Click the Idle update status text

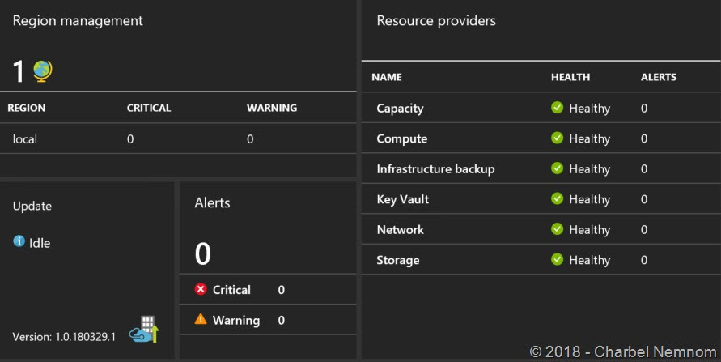[x=40, y=243]
